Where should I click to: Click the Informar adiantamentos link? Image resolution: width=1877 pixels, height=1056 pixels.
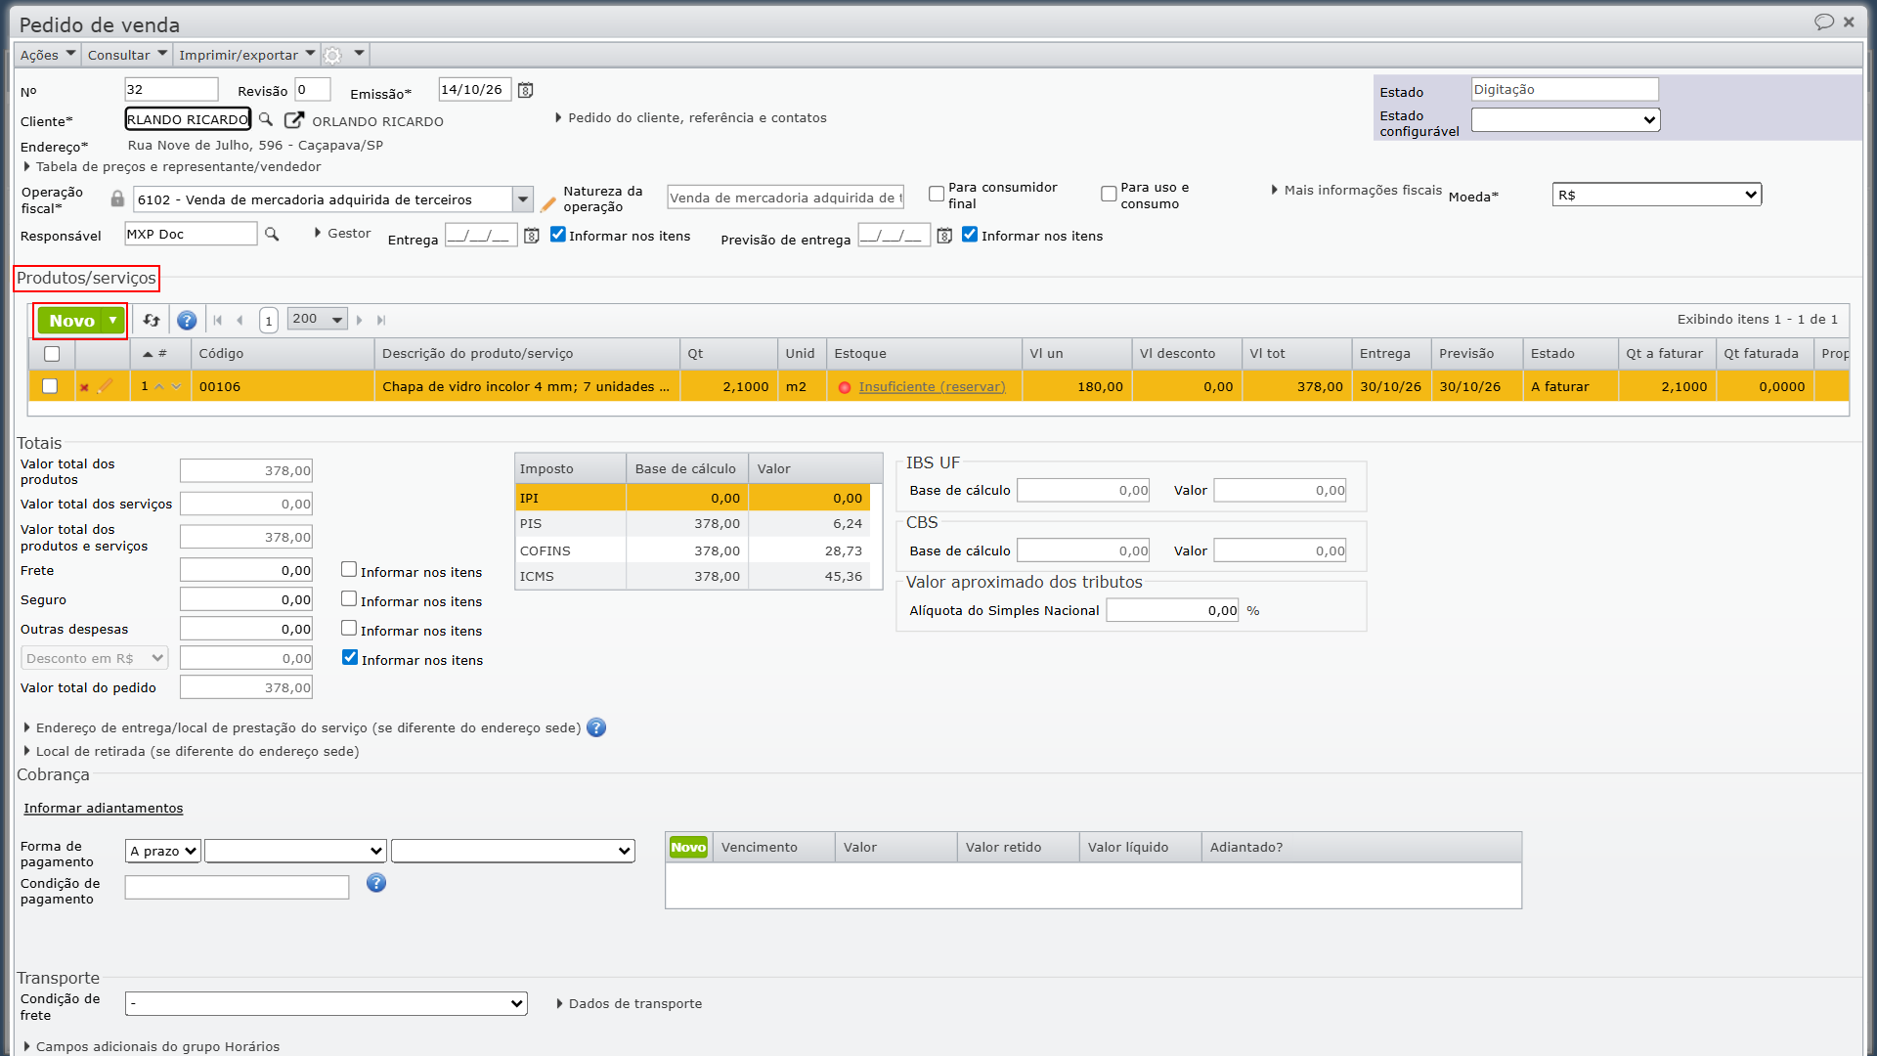[x=104, y=808]
